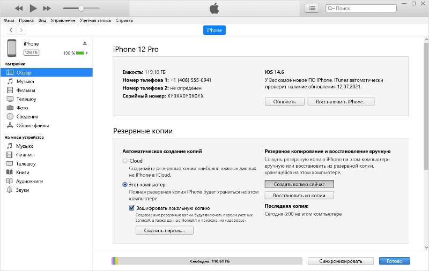Open the search options magnifier dropdown
429x271 pixels.
click(x=331, y=9)
